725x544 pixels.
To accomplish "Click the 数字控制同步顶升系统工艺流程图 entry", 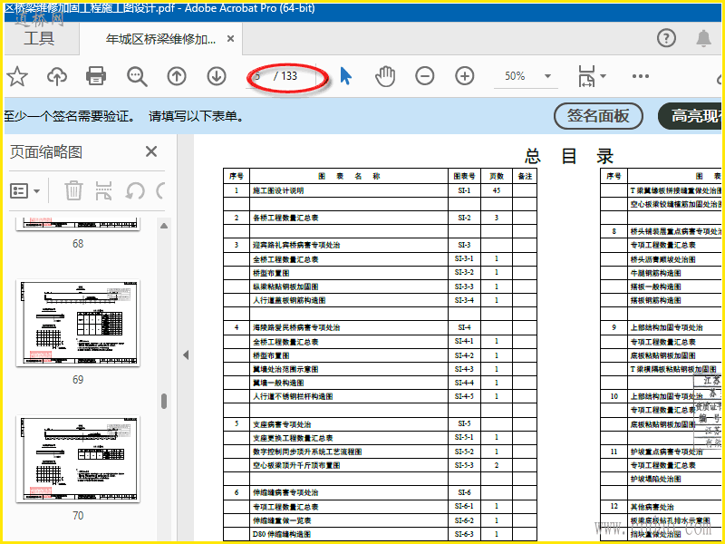I will [307, 452].
